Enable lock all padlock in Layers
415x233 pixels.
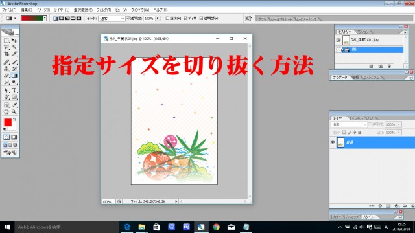coord(360,132)
